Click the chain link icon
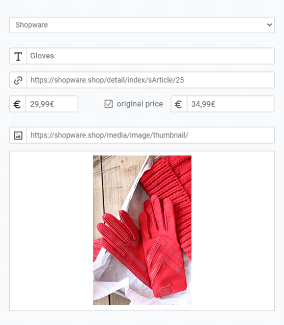Image resolution: width=284 pixels, height=325 pixels. [18, 80]
